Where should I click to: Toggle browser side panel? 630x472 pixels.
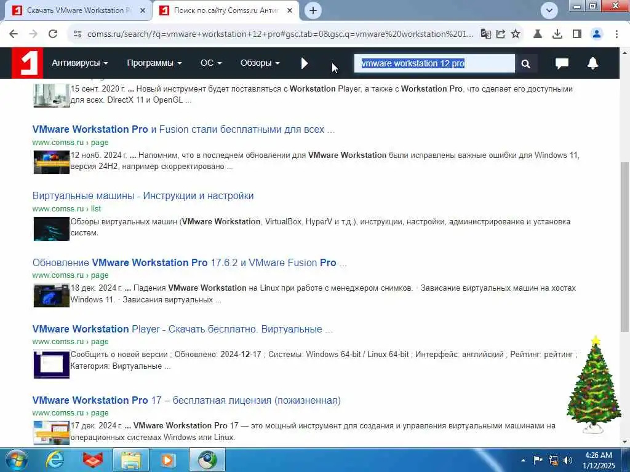[577, 34]
